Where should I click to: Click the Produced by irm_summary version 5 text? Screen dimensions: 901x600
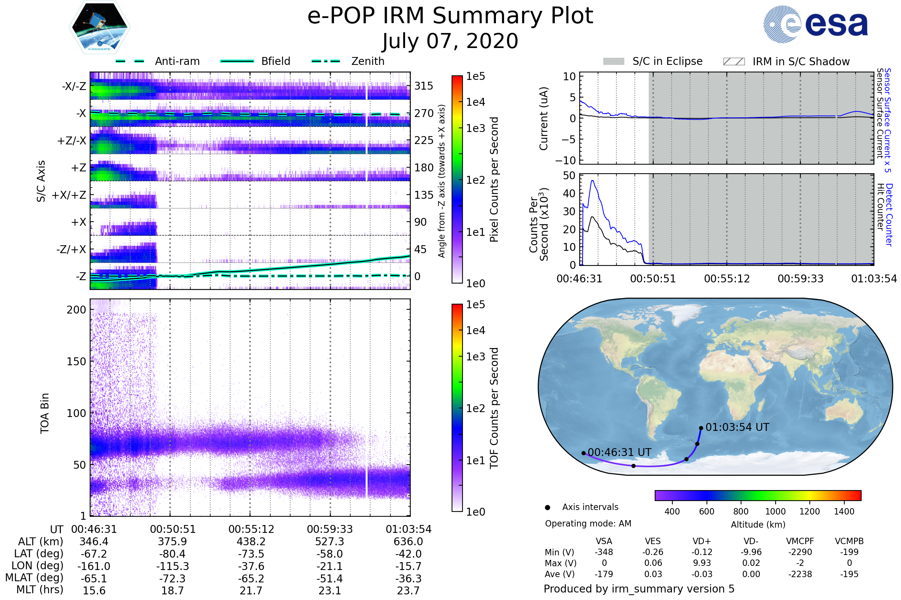click(639, 588)
